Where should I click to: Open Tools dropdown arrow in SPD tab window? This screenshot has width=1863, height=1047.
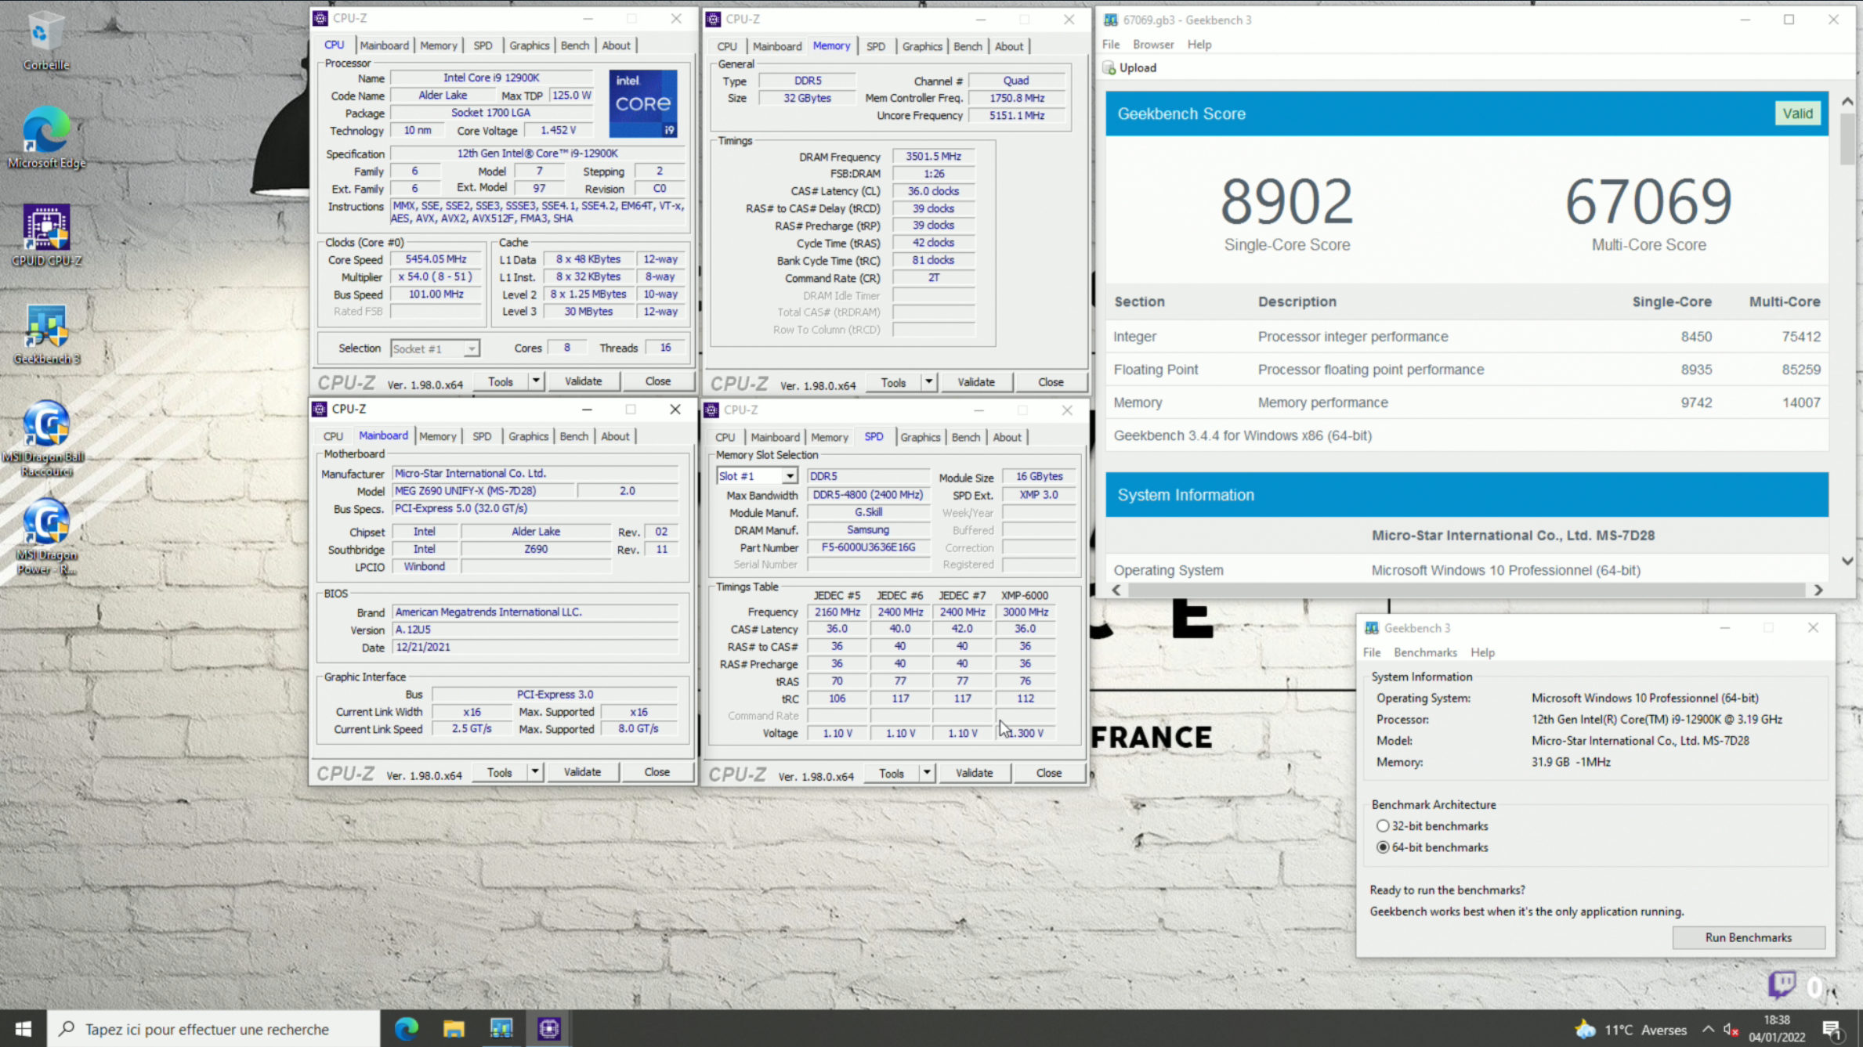tap(927, 773)
